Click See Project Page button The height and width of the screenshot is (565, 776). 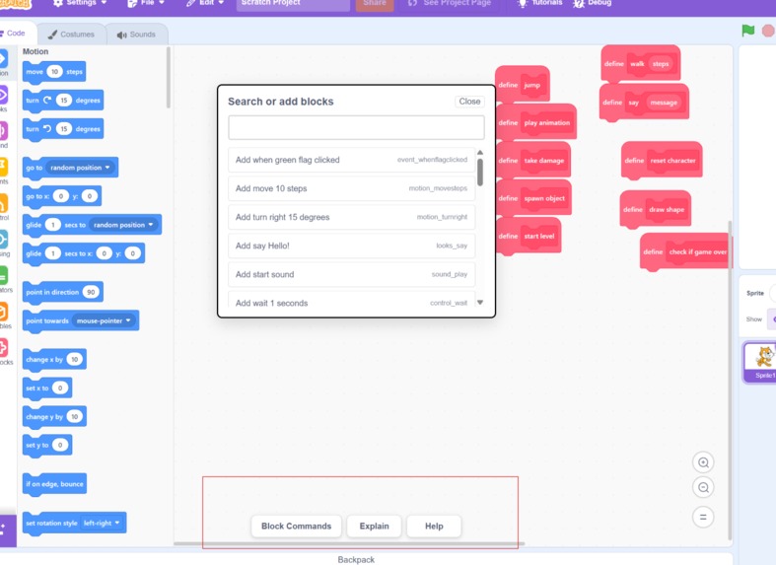[450, 4]
